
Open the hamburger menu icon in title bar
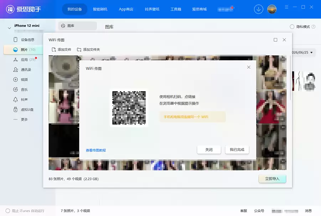point(286,7)
